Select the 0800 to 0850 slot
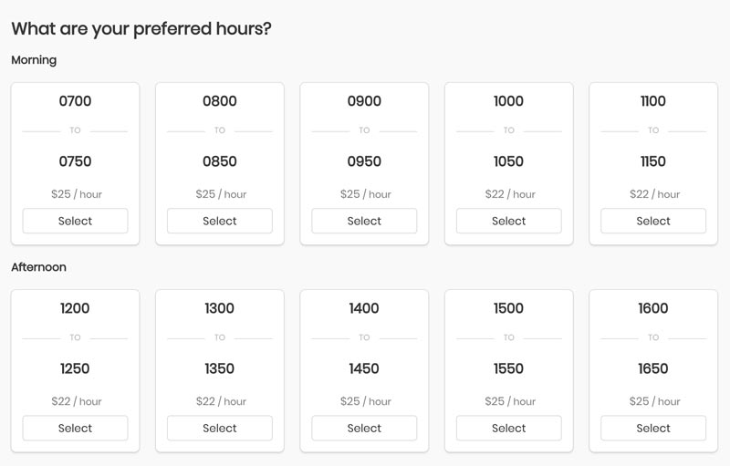This screenshot has height=466, width=730. point(220,221)
